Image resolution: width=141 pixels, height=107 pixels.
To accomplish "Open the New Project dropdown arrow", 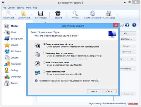I will [16, 15].
